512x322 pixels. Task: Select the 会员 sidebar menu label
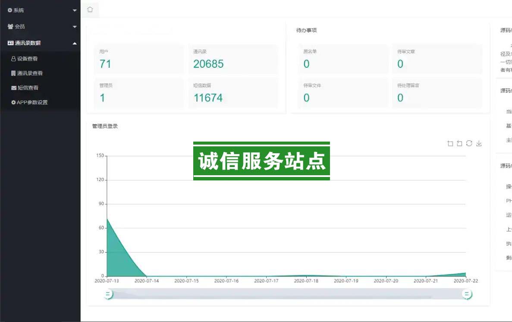(x=19, y=27)
